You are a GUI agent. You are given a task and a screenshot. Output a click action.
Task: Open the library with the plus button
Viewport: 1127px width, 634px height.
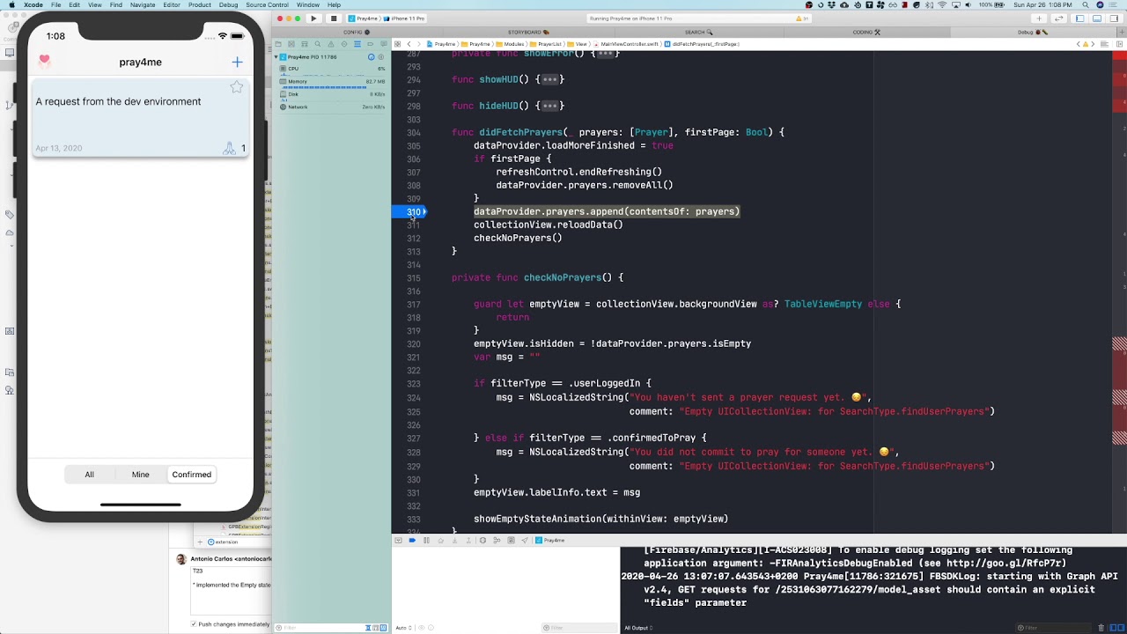[1039, 18]
